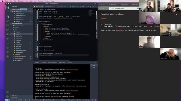The height and width of the screenshot is (101, 181).
Task: Open the Accounts icon in activity bar
Action: pos(8,92)
